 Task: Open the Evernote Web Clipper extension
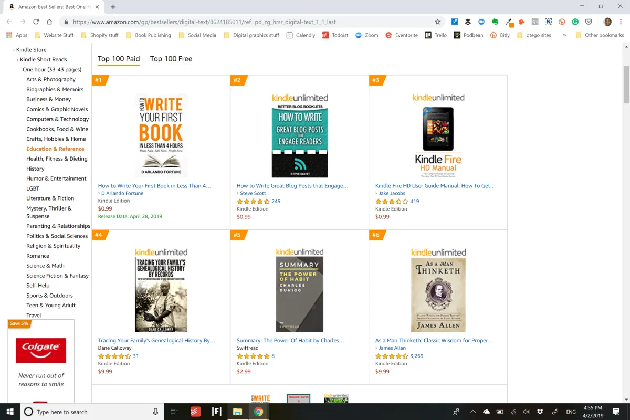point(495,22)
